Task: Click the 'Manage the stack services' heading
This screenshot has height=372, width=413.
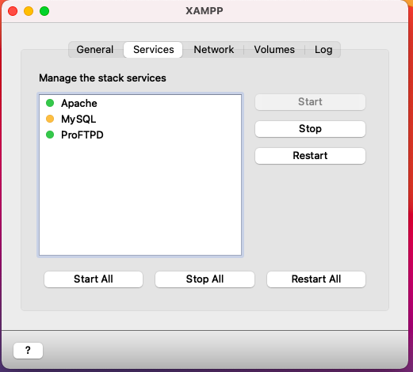Action: [x=102, y=78]
